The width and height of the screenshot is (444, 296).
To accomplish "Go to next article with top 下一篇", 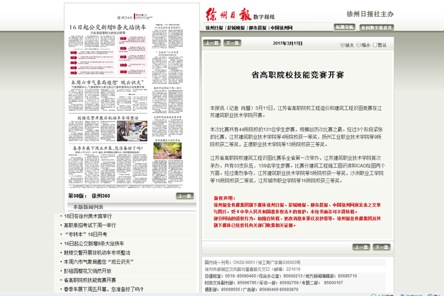I will point(231,43).
